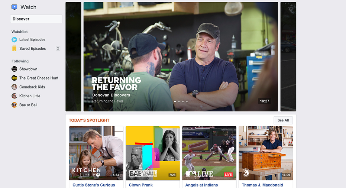Open the Curtis Stone's Curious link
The height and width of the screenshot is (188, 346).
[94, 185]
